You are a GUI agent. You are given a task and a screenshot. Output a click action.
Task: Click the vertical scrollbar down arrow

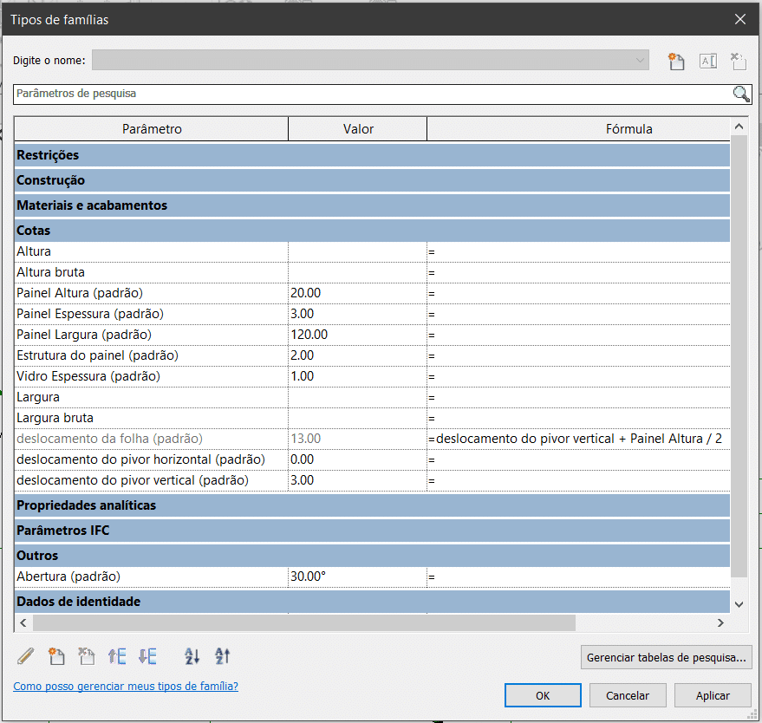[x=739, y=604]
